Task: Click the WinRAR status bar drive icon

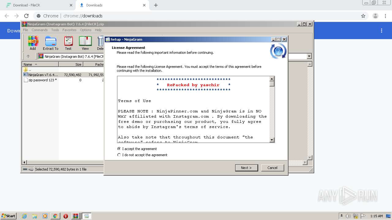Action: point(25,169)
